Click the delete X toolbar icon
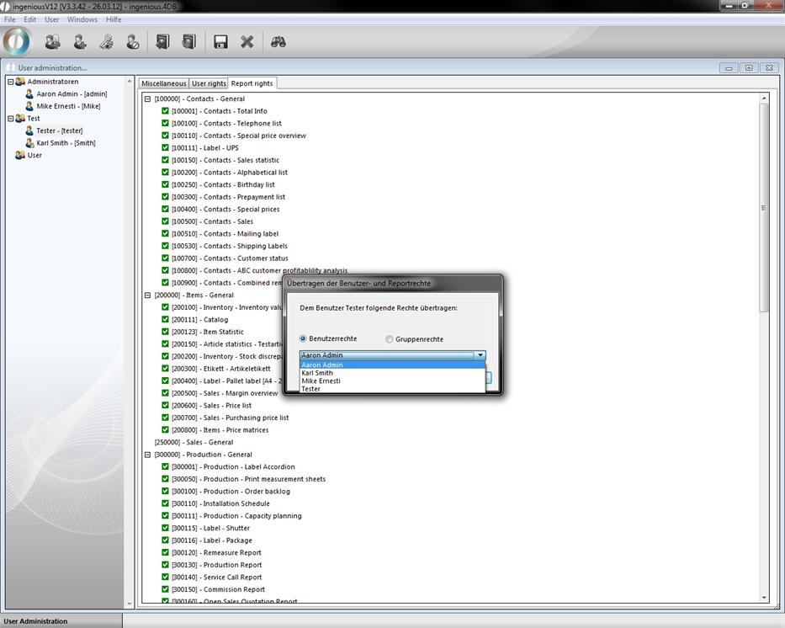 (247, 42)
